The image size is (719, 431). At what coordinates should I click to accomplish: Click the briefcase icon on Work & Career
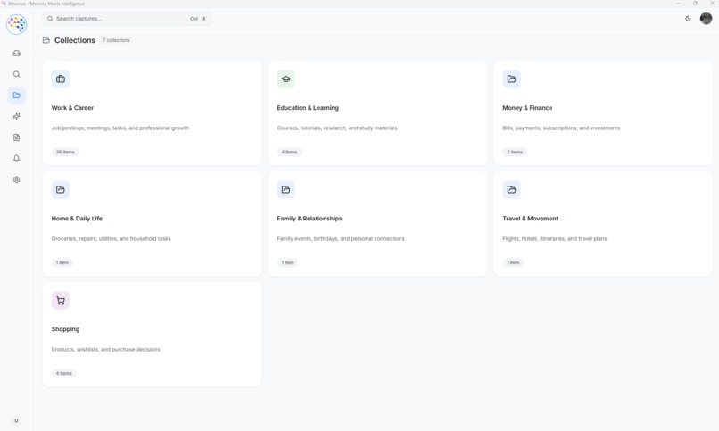point(61,79)
